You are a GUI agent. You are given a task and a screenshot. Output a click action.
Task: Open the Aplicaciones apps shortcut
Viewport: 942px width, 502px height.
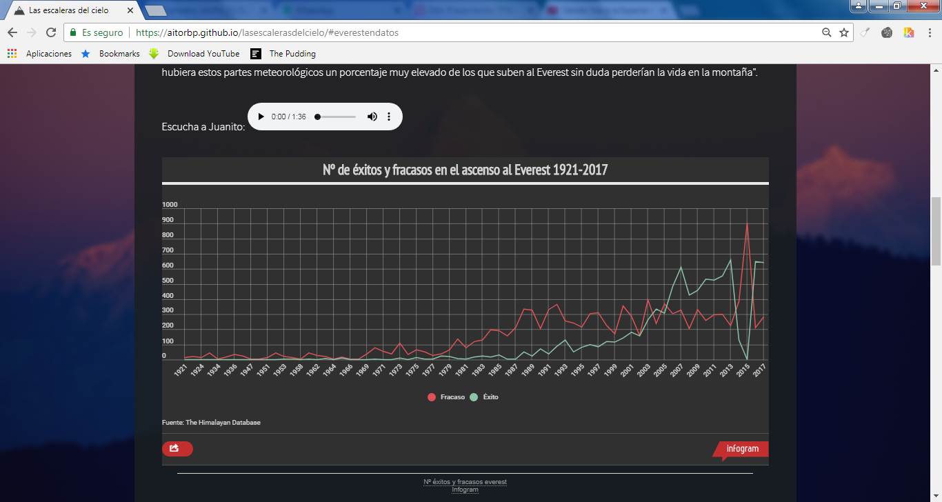39,53
